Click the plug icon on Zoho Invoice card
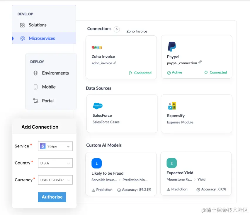This screenshot has height=215, width=250. (x=130, y=73)
